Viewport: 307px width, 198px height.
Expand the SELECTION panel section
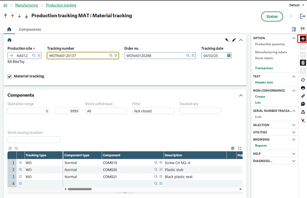pos(294,125)
